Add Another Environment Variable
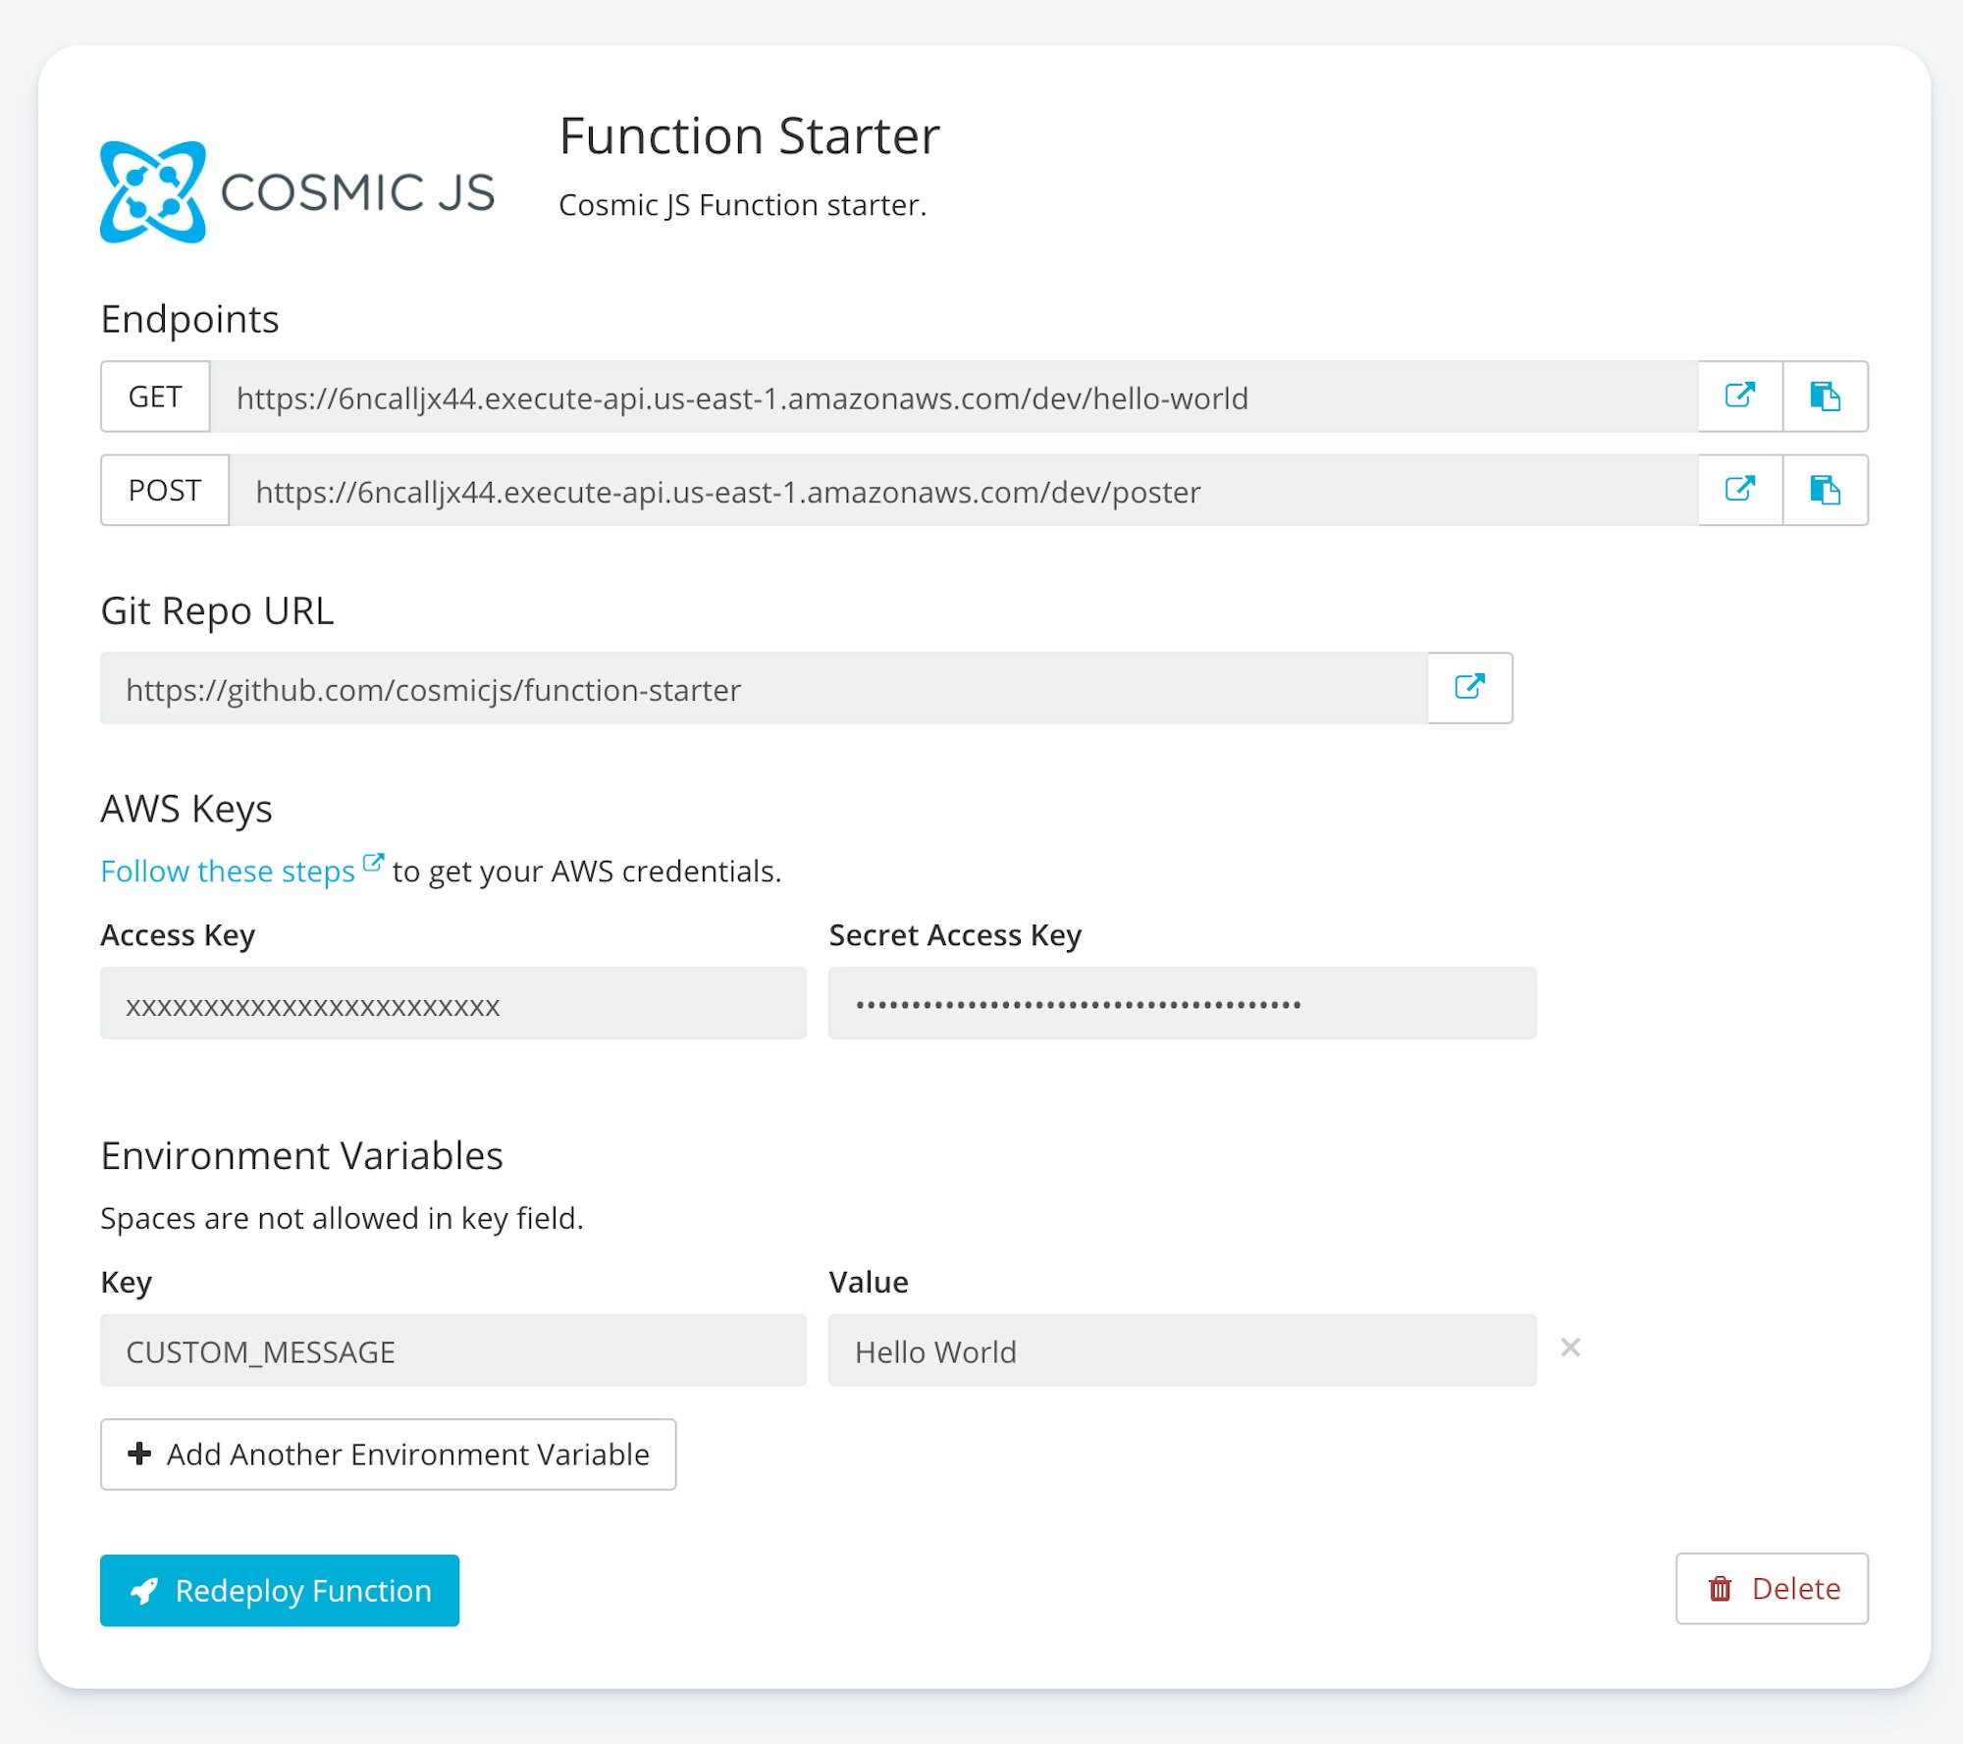The height and width of the screenshot is (1744, 1963). pos(388,1454)
